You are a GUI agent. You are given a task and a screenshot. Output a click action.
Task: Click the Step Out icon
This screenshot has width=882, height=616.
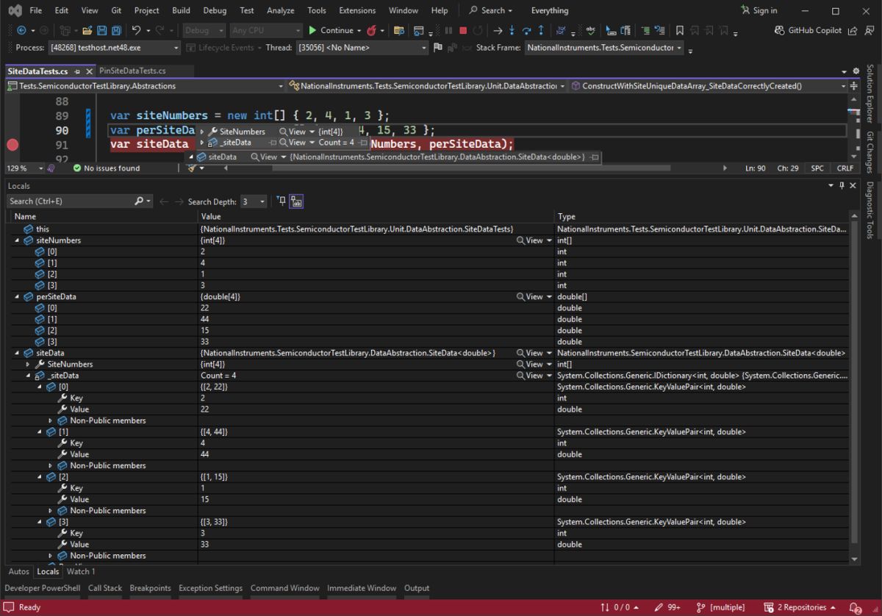(x=541, y=30)
